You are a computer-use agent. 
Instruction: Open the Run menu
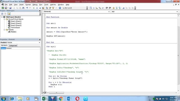41,4
